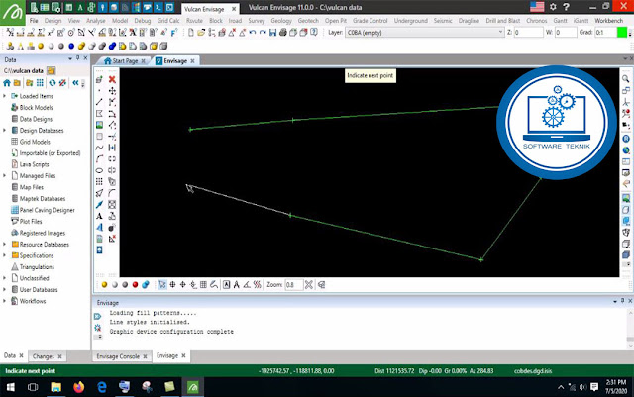Click the Print icon in the top toolbar
Viewport: 634px width, 397px height.
tap(283, 33)
